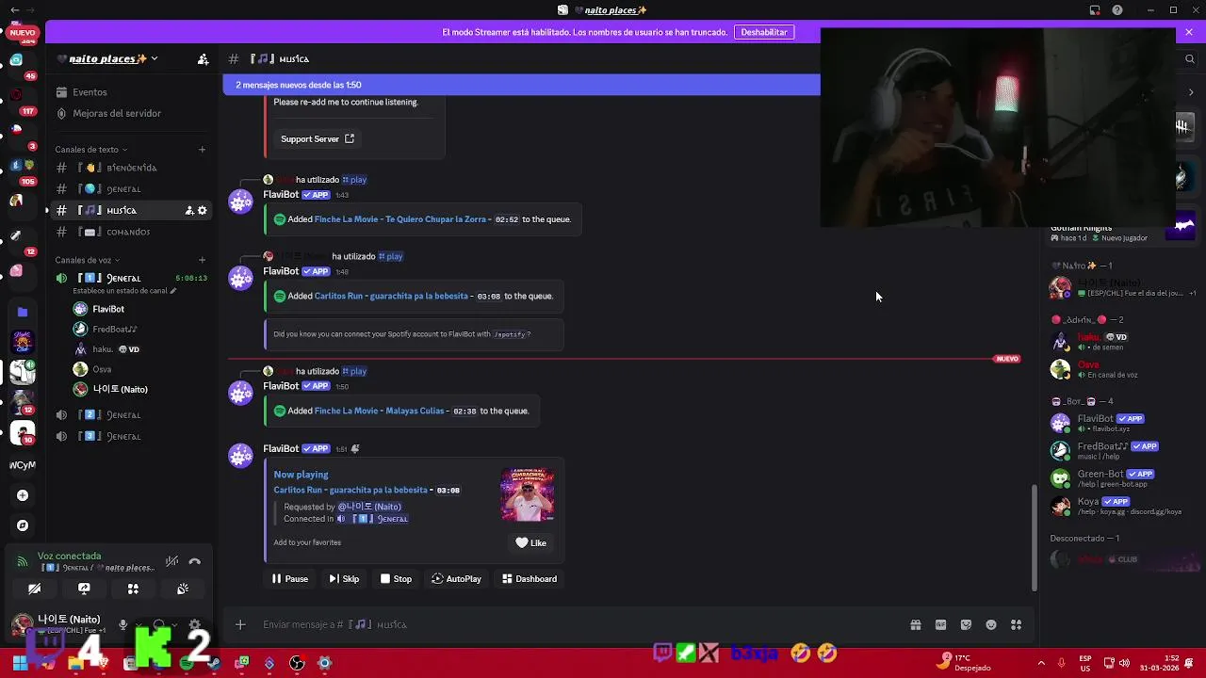Open sticker picker in message bar

(x=966, y=624)
